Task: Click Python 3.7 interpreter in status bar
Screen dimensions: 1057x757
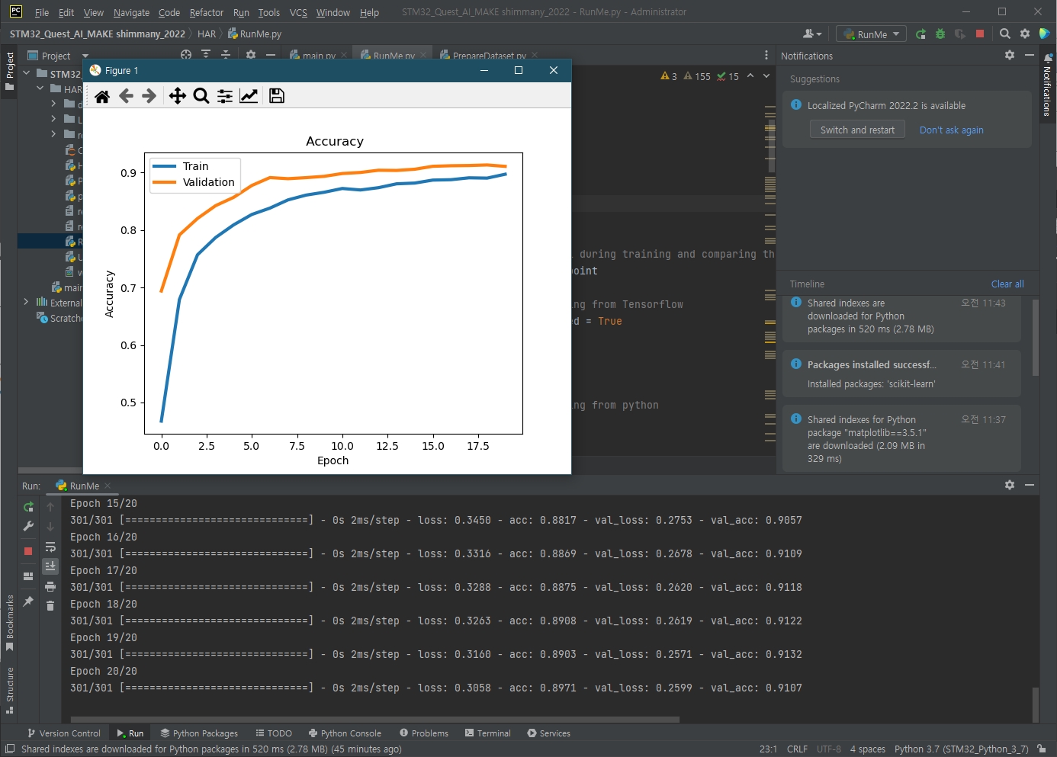Action: [962, 749]
